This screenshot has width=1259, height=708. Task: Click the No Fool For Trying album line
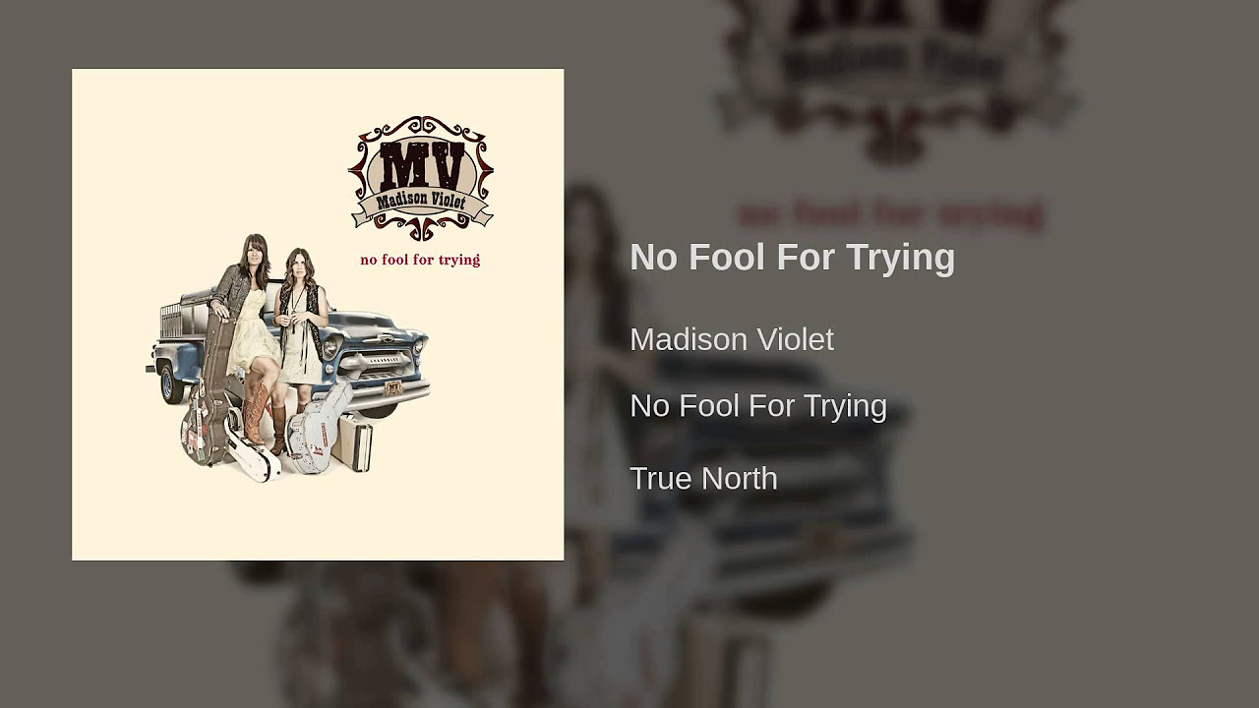click(x=758, y=405)
